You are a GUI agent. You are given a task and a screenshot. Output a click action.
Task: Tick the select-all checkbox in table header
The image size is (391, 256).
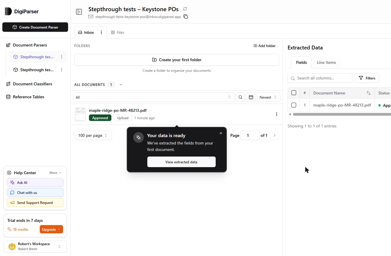(294, 93)
